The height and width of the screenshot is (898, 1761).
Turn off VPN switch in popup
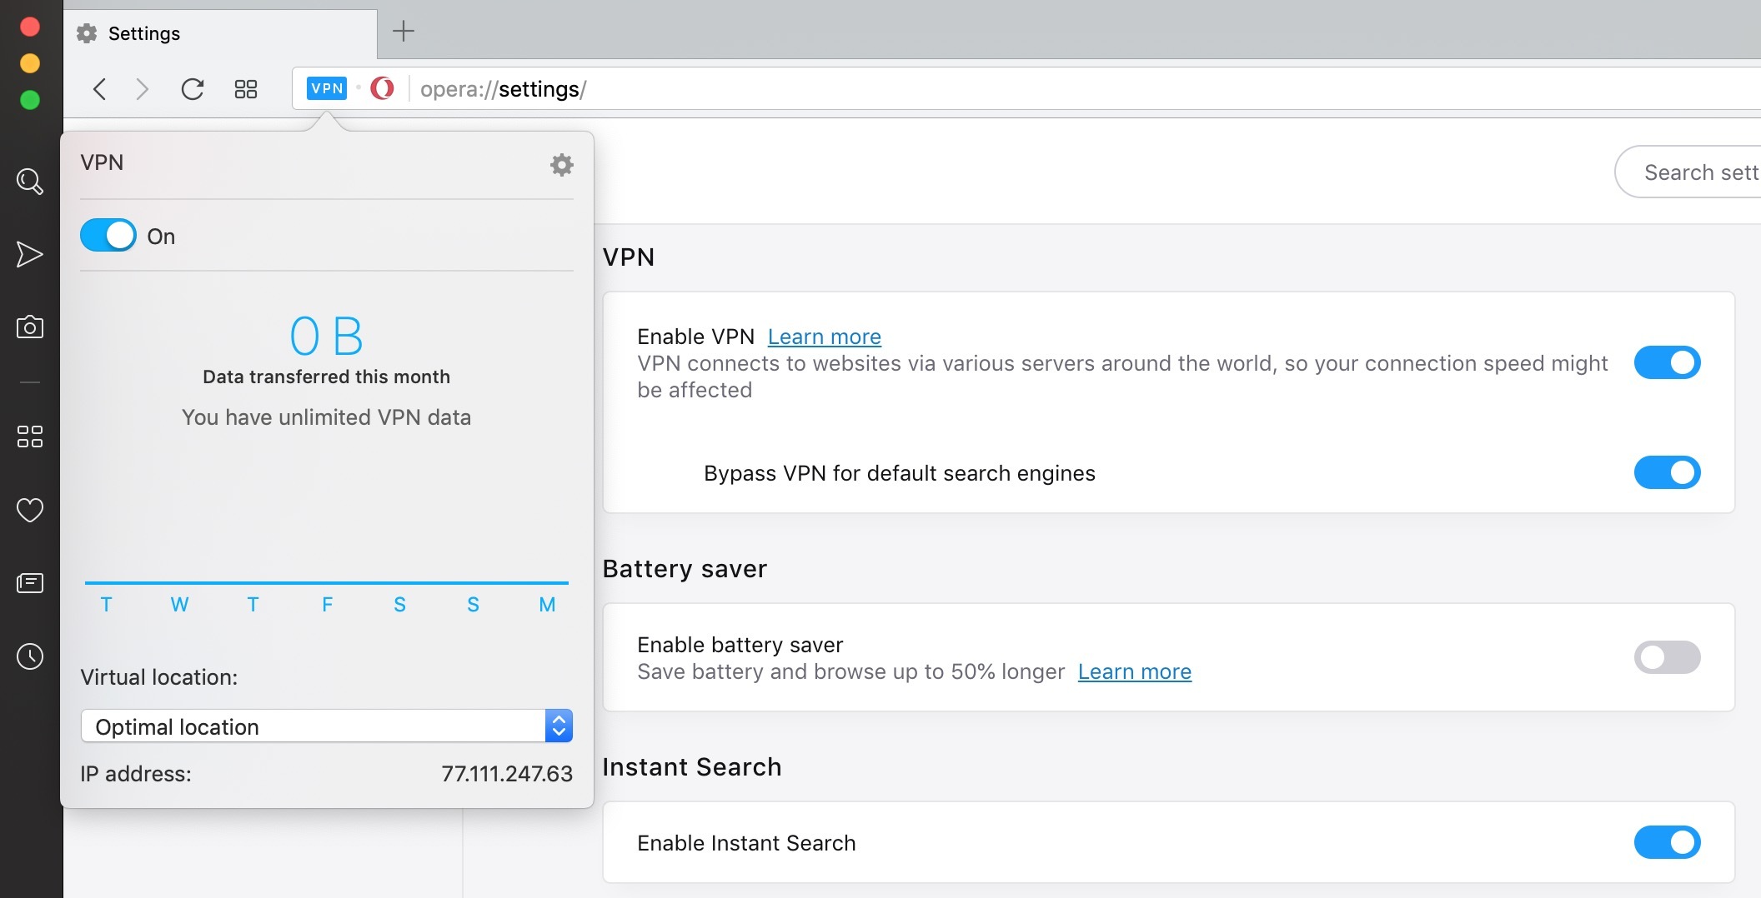point(108,236)
